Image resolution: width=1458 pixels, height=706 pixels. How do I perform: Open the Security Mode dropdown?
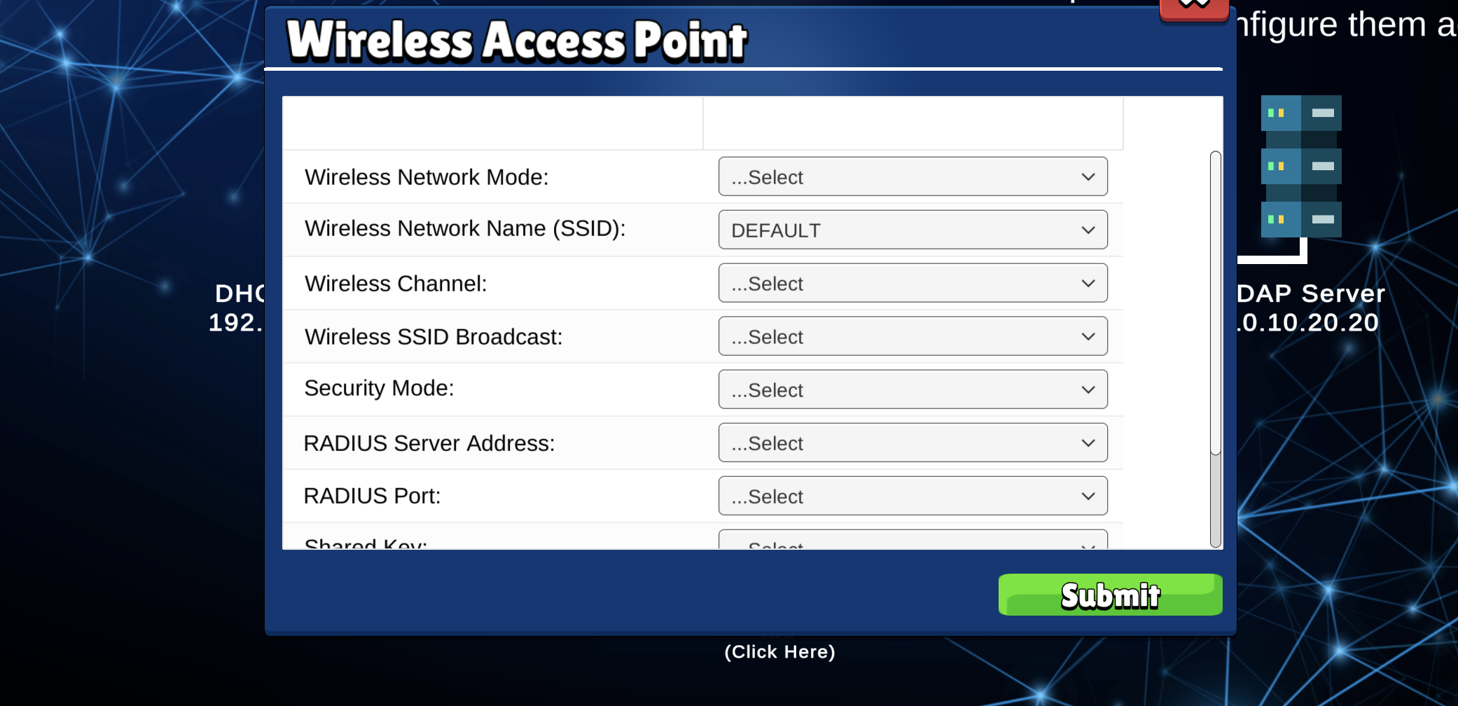tap(912, 389)
